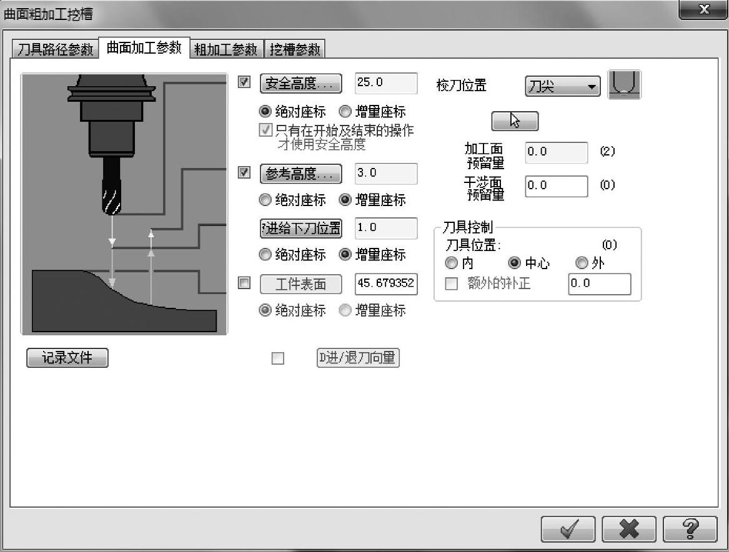Select 绝对座标 radio under 安全高度
Image resolution: width=729 pixels, height=552 pixels.
tap(265, 112)
